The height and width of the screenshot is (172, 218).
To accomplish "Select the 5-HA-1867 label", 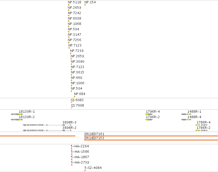I will click(x=80, y=157).
